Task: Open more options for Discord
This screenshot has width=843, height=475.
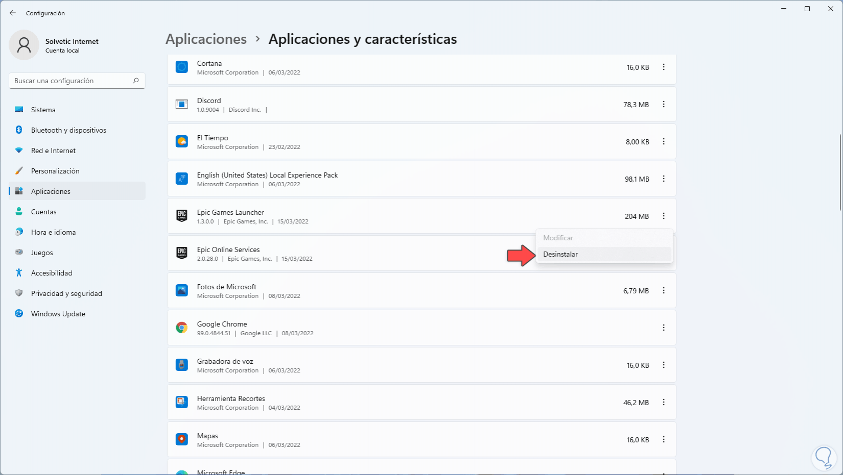Action: click(664, 104)
